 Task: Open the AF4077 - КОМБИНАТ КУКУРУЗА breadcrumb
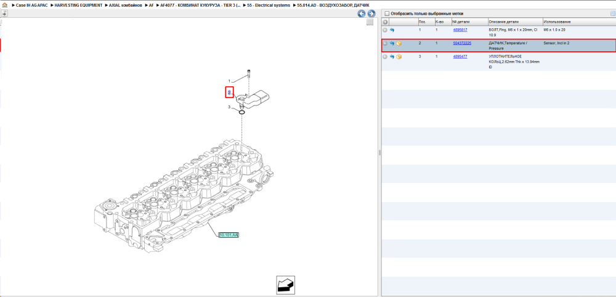pos(200,6)
